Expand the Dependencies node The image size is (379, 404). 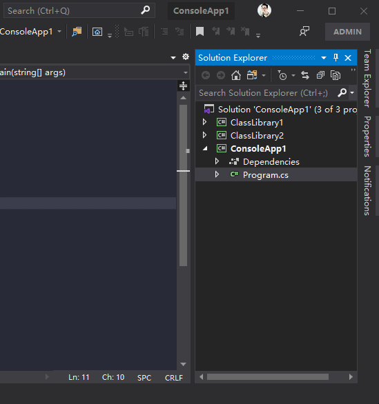pos(217,161)
